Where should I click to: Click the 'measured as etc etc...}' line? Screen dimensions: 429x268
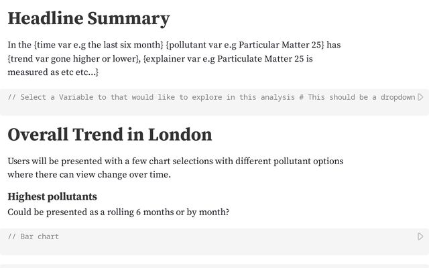point(54,72)
